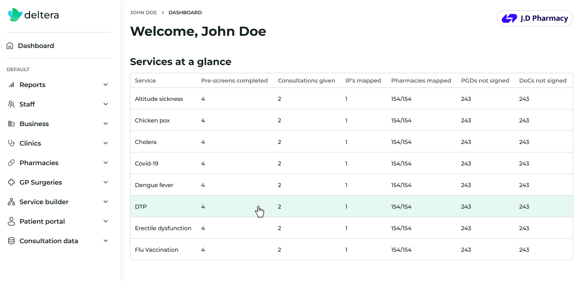Click the Consultations given column header

(x=306, y=81)
